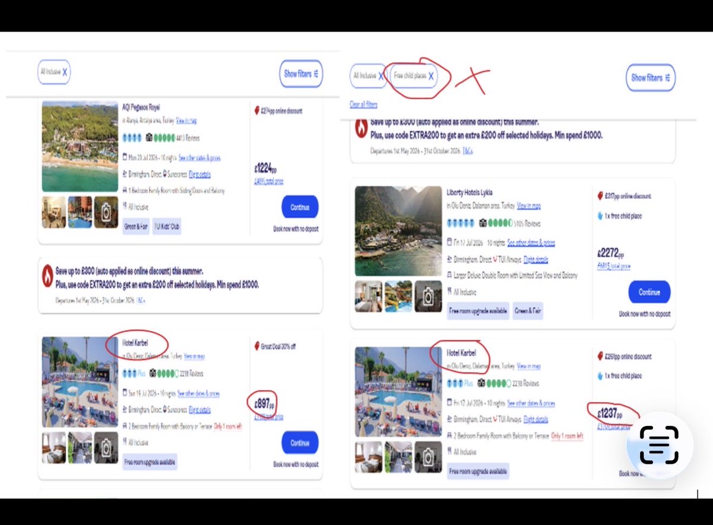
Task: See other dates & prices for Liberty Hotels Lykia
Action: click(531, 243)
